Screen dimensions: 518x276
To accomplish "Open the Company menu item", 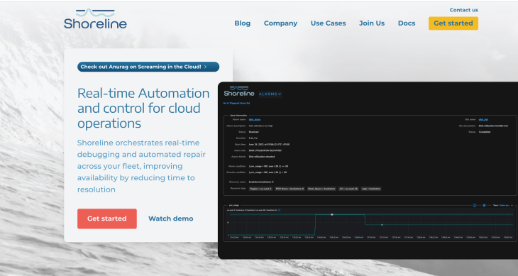I will tap(280, 23).
